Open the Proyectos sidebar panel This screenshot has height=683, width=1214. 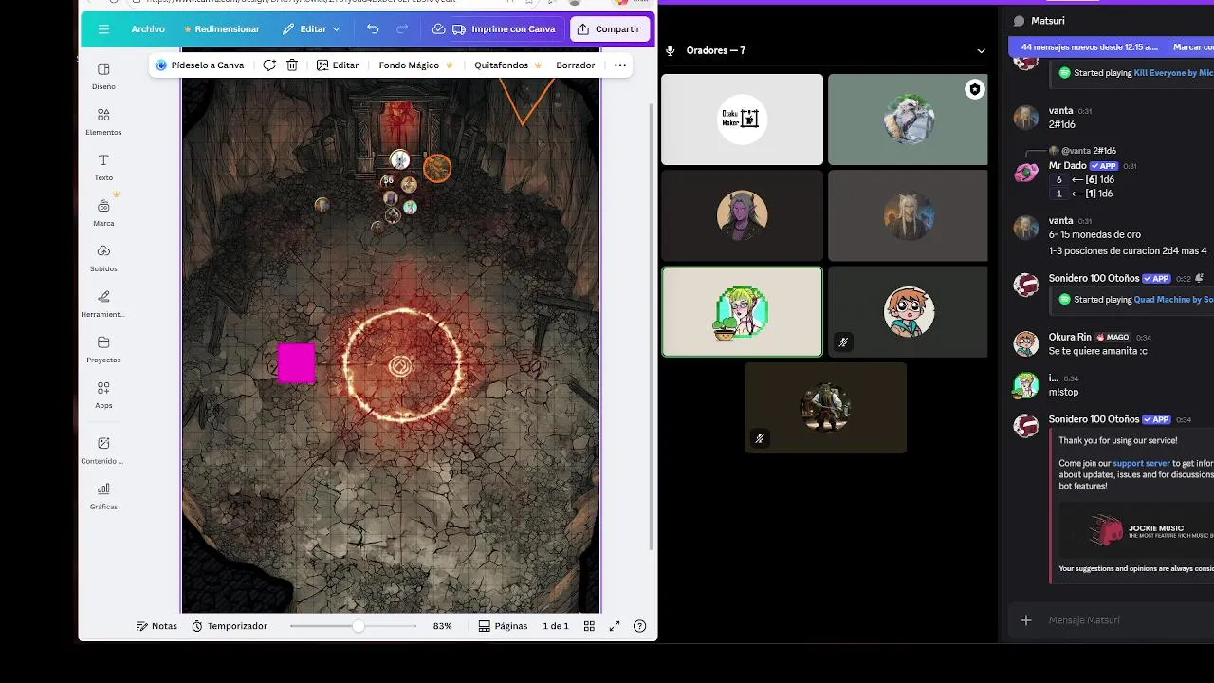[x=103, y=349]
